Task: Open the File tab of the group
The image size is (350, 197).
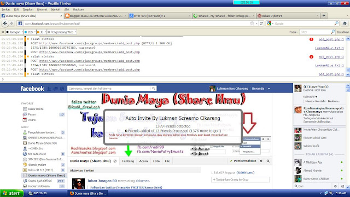Action: coord(167,161)
